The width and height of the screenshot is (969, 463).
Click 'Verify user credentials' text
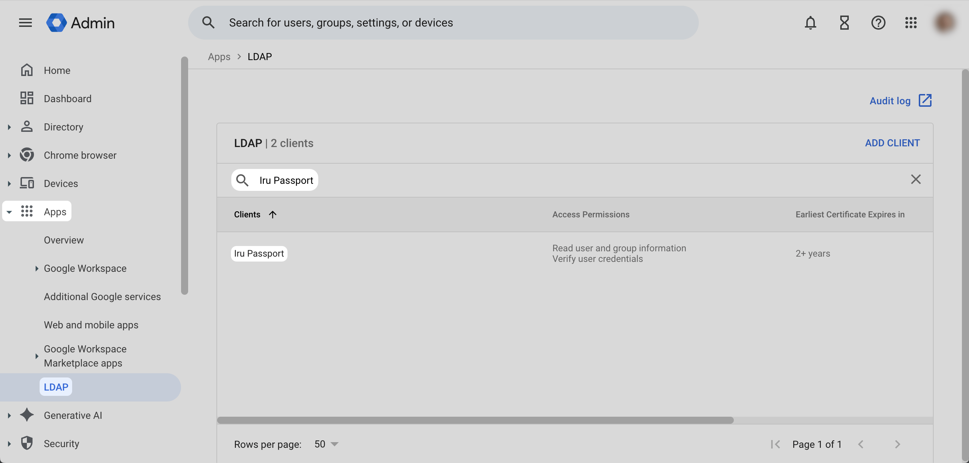pyautogui.click(x=597, y=259)
